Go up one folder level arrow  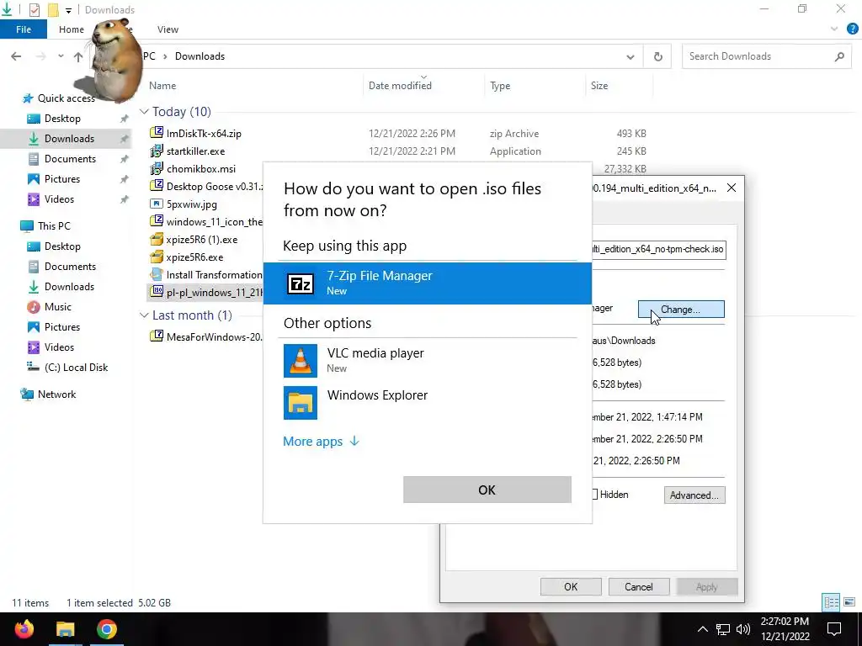(78, 56)
